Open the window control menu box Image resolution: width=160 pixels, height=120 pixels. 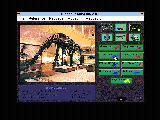[19, 14]
